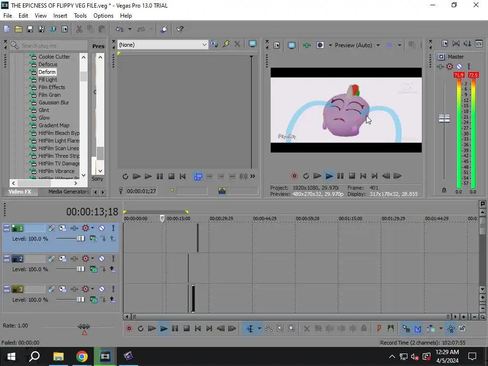Expand the overlays grid dropdown arrow
The image size is (488, 366).
tap(399, 45)
